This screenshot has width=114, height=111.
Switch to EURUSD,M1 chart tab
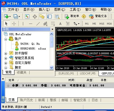66,73
